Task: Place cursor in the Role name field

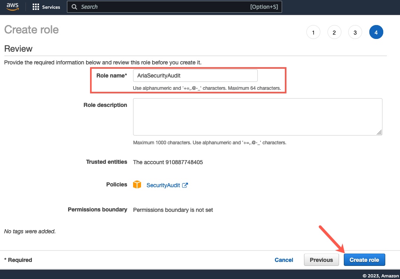Action: 195,75
